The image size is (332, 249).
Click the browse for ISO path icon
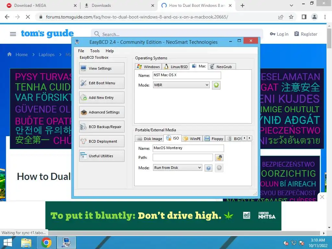click(x=219, y=158)
